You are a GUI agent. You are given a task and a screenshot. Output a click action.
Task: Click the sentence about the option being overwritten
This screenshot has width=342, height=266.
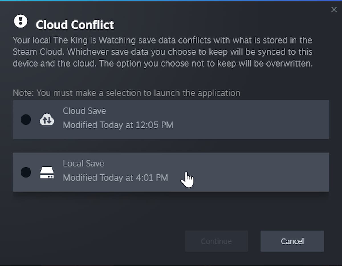(206, 63)
